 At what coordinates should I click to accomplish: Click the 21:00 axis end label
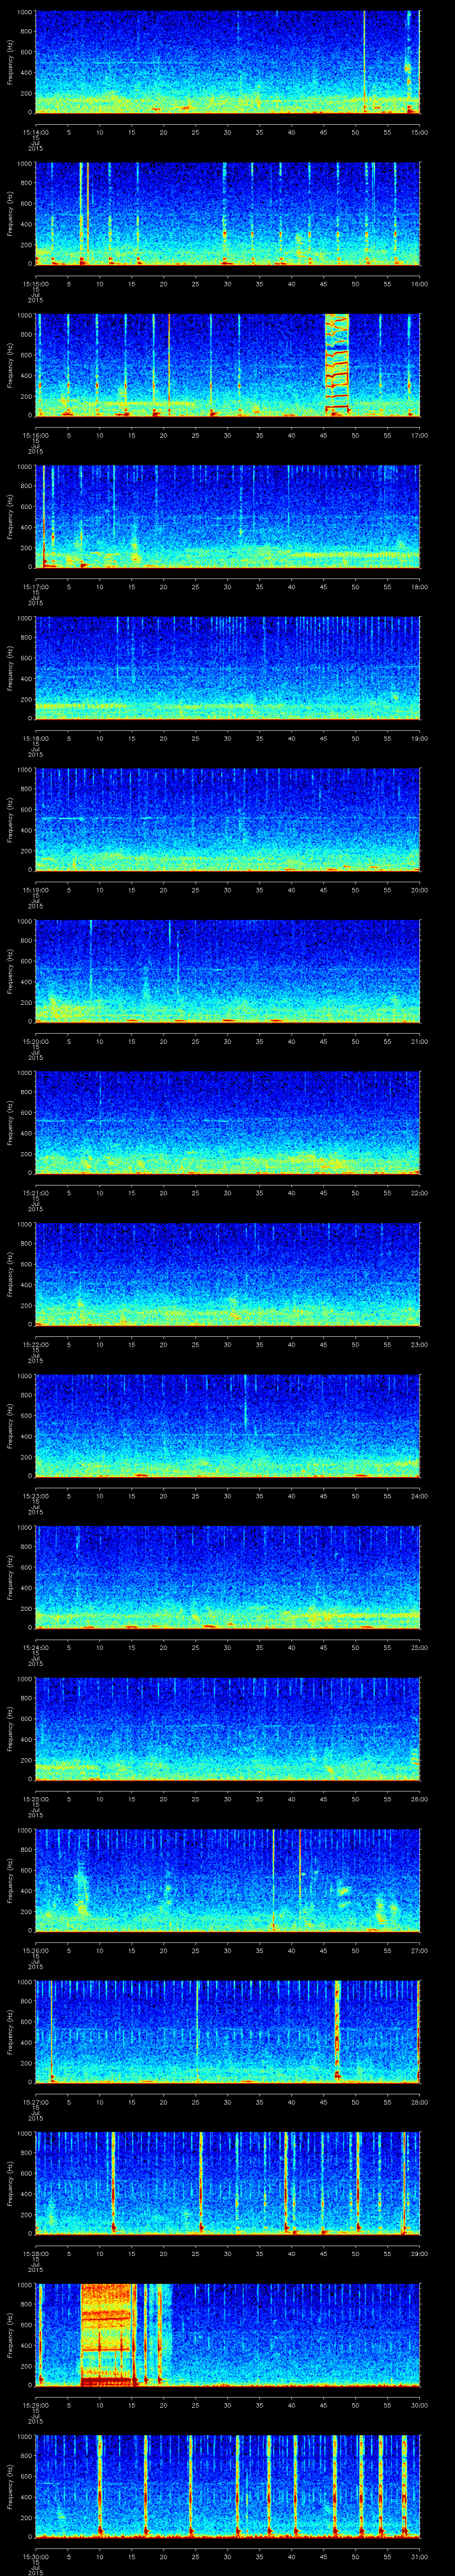[419, 1041]
